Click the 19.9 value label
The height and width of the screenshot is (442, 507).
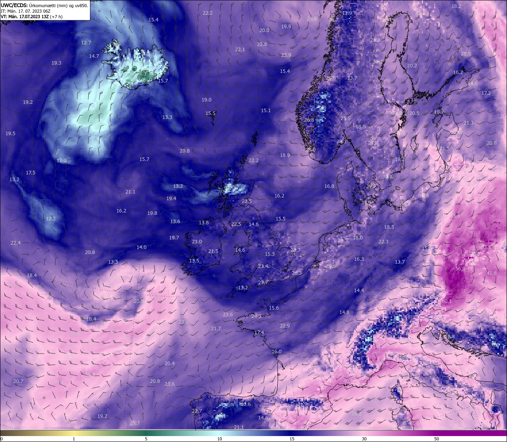click(286, 27)
